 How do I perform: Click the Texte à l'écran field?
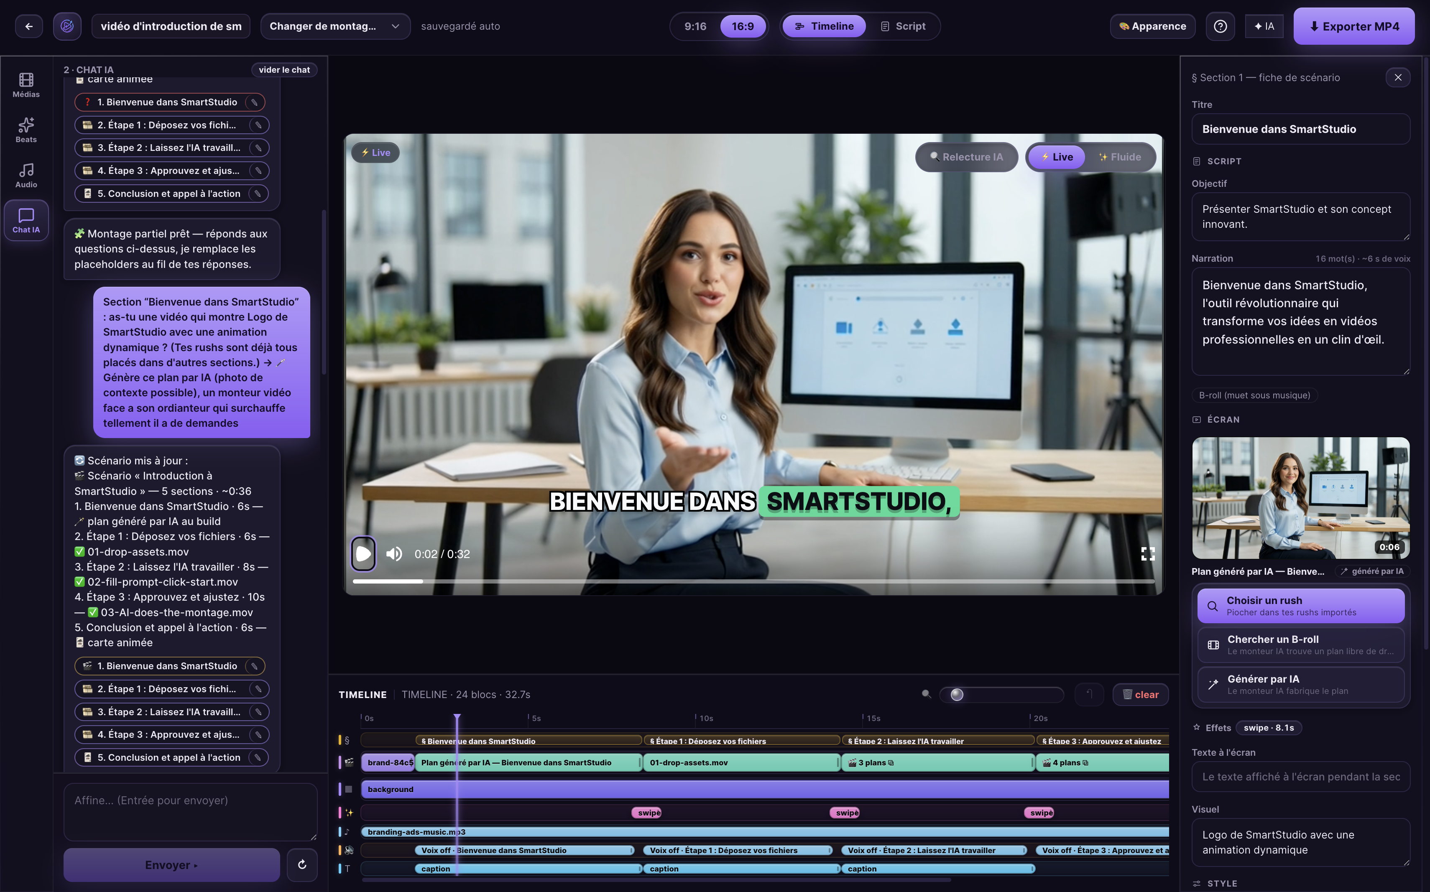(x=1301, y=776)
